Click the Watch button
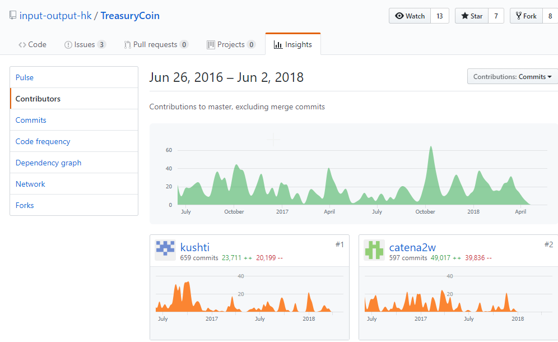558x342 pixels. [x=410, y=16]
